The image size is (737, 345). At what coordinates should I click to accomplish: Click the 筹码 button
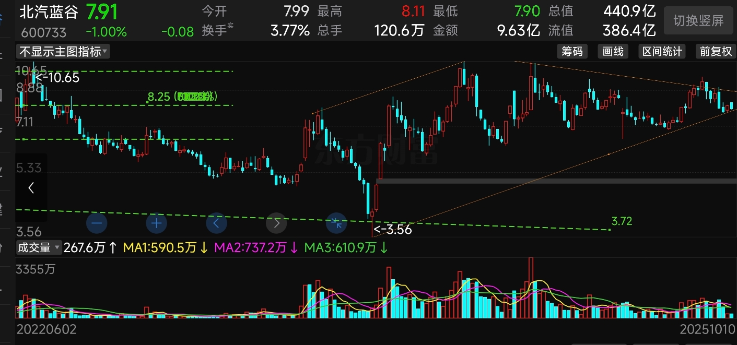(572, 51)
